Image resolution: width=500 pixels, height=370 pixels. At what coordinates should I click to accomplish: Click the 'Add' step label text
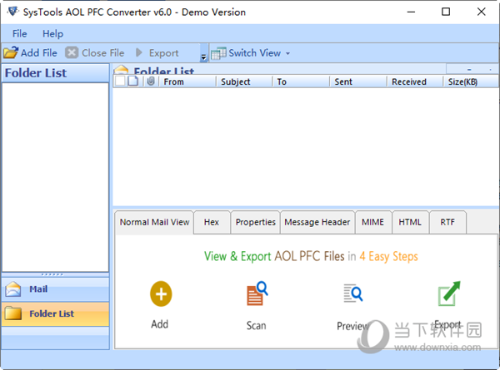pos(160,324)
